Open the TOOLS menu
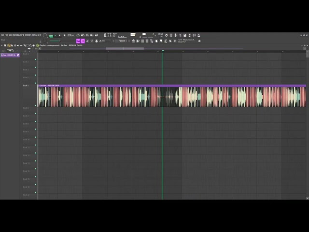 [34, 35]
